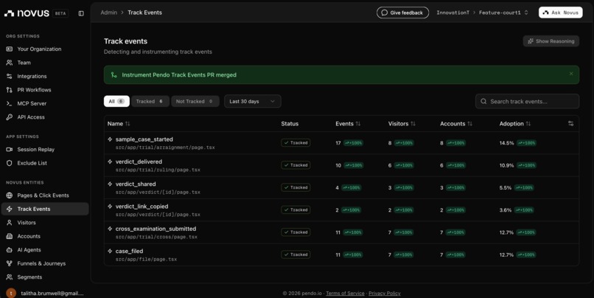594x298 pixels.
Task: Click Pages & Click Events globe icon
Action: point(10,195)
